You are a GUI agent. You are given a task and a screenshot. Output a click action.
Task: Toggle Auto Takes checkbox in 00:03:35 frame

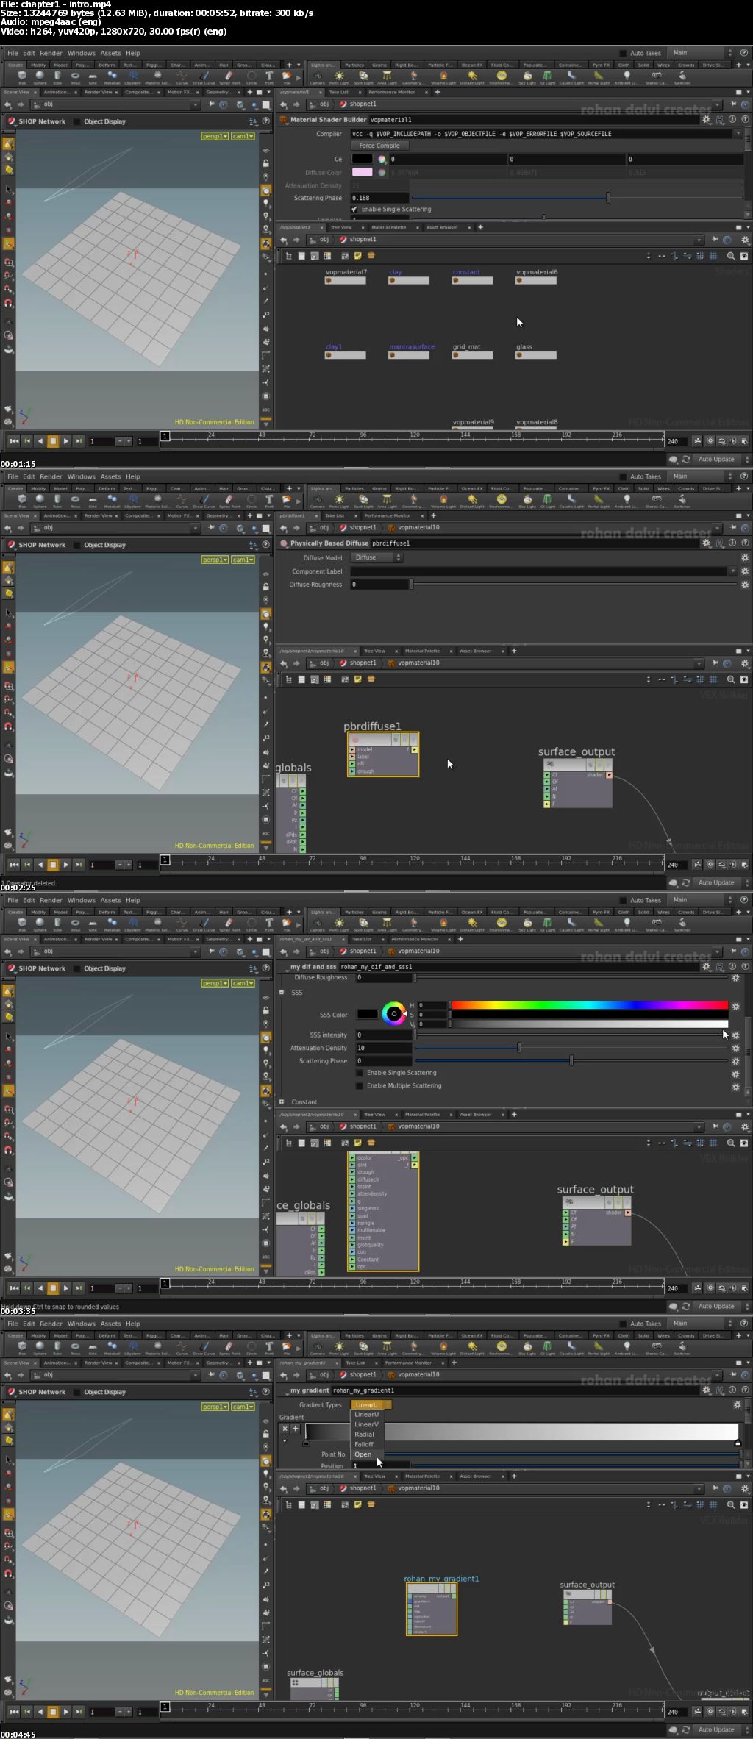pos(623,900)
